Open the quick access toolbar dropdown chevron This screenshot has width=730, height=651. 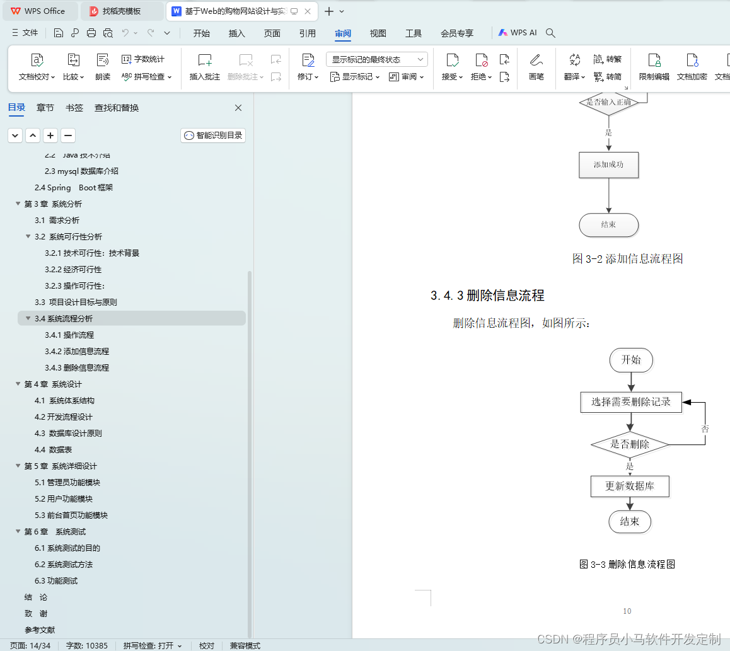[x=167, y=33]
